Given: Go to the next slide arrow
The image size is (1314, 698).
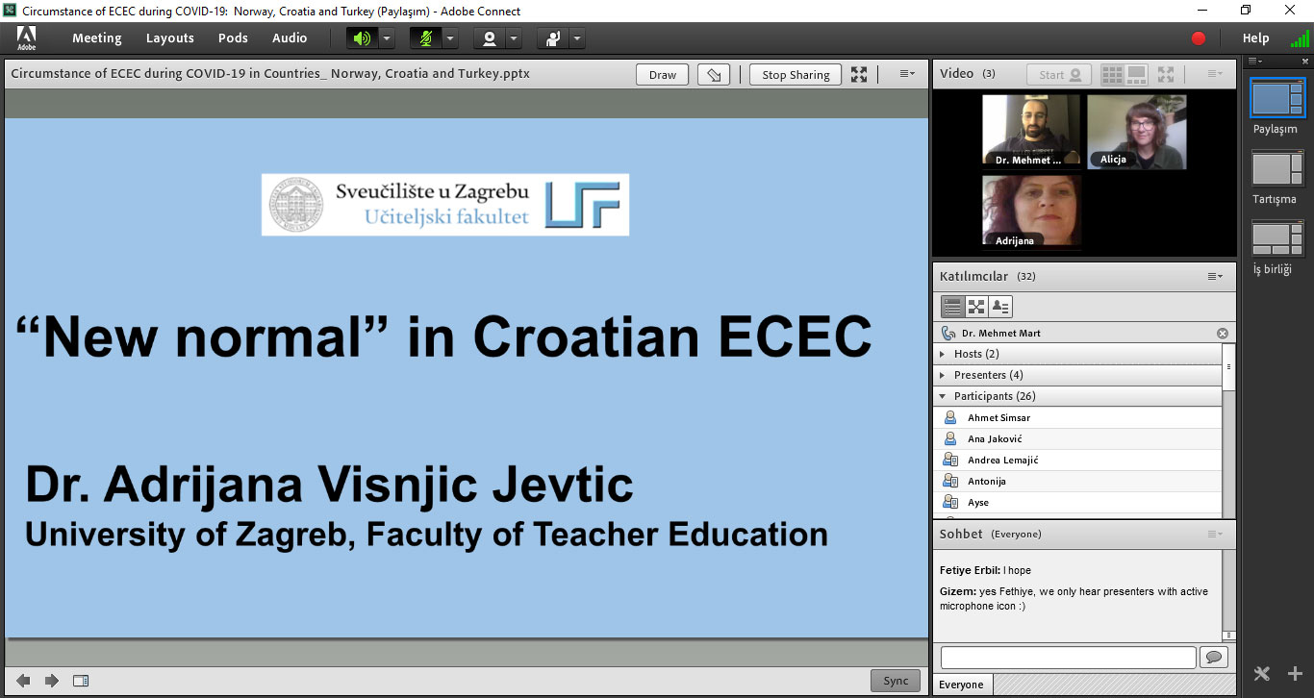Looking at the screenshot, I should point(52,681).
